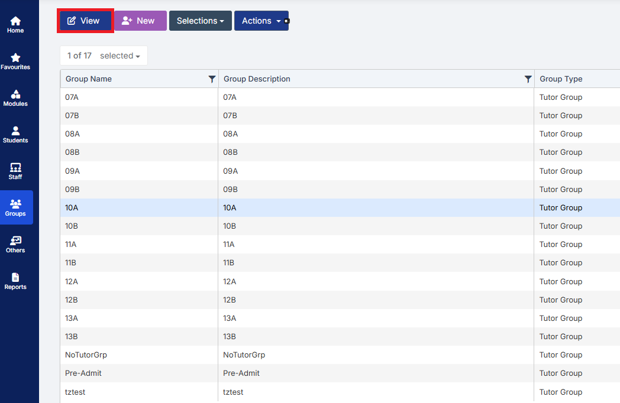This screenshot has width=620, height=403.
Task: Select the Modules sidebar icon
Action: pos(15,96)
